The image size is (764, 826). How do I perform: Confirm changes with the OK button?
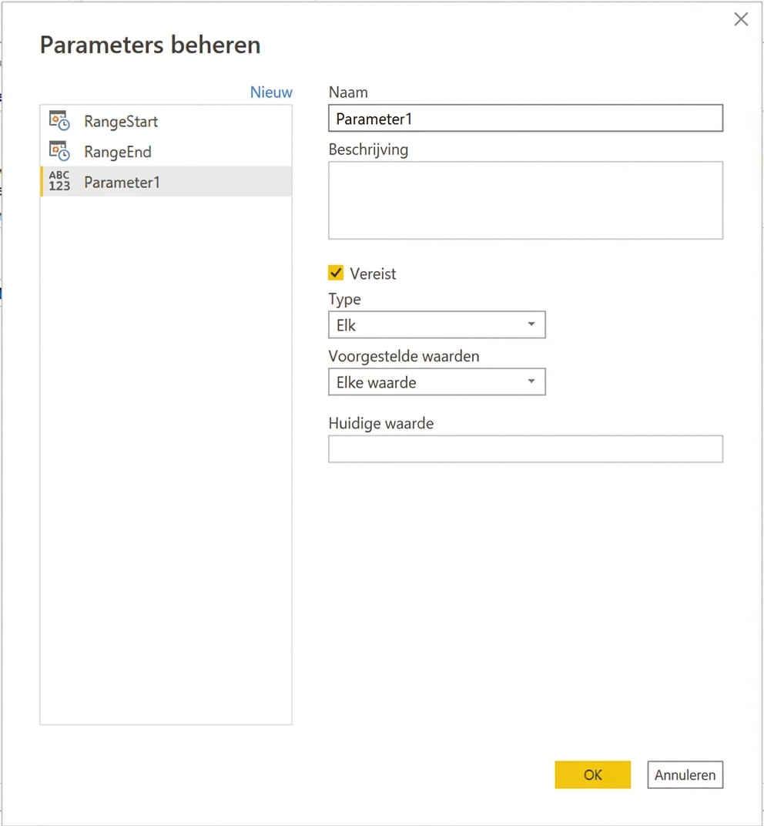click(592, 774)
